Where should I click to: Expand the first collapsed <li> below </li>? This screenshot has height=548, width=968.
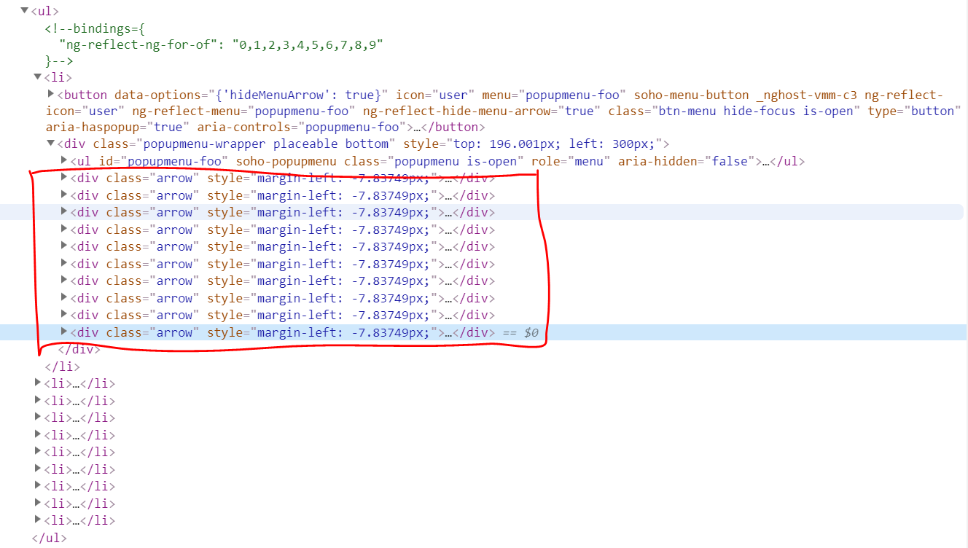(38, 383)
